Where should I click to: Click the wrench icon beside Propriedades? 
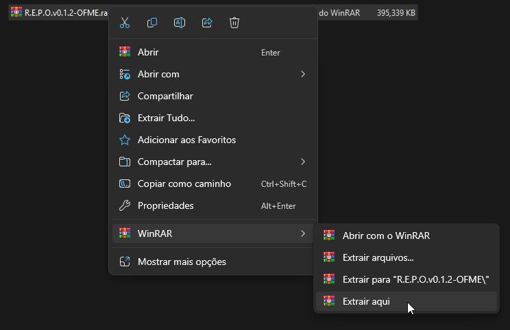(x=125, y=205)
